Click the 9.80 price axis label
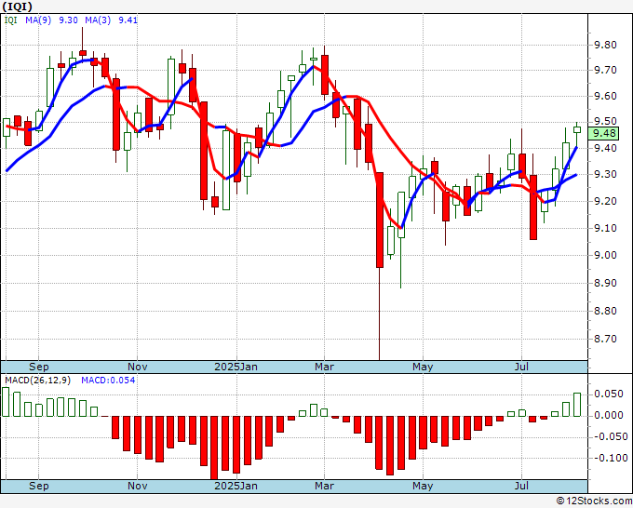This screenshot has width=633, height=508. click(605, 45)
